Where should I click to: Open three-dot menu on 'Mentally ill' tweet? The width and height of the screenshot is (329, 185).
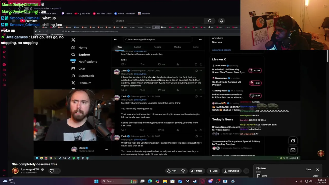tap(201, 96)
